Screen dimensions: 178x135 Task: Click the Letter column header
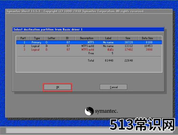pyautogui.click(x=52, y=38)
